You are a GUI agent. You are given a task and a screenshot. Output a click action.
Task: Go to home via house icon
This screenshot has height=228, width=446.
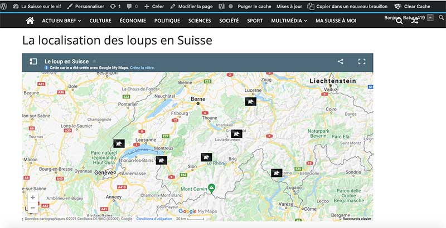click(x=30, y=21)
